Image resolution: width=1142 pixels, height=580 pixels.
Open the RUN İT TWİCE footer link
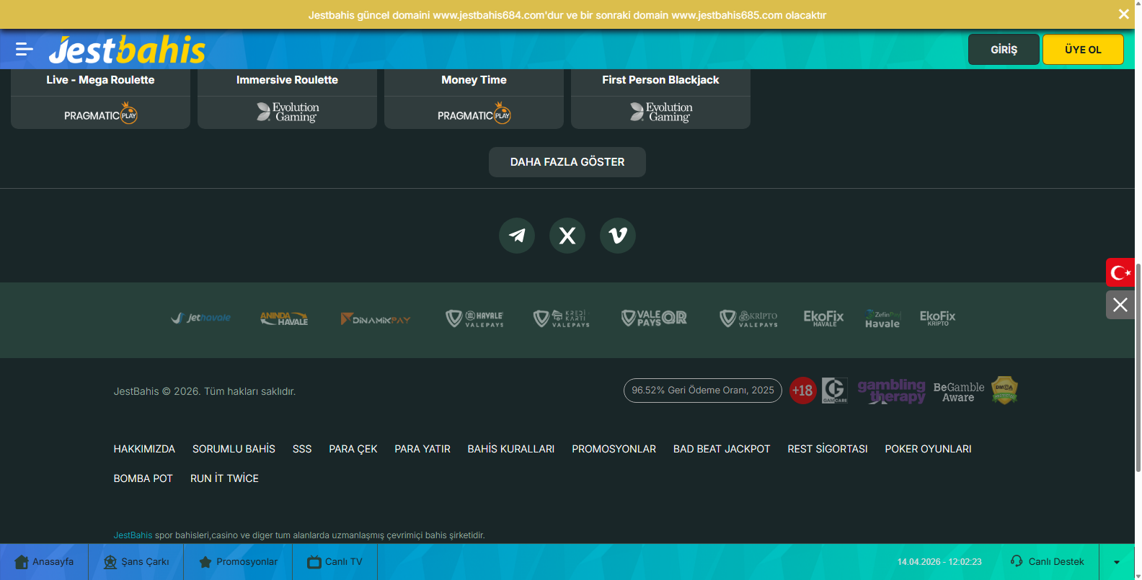(x=224, y=478)
